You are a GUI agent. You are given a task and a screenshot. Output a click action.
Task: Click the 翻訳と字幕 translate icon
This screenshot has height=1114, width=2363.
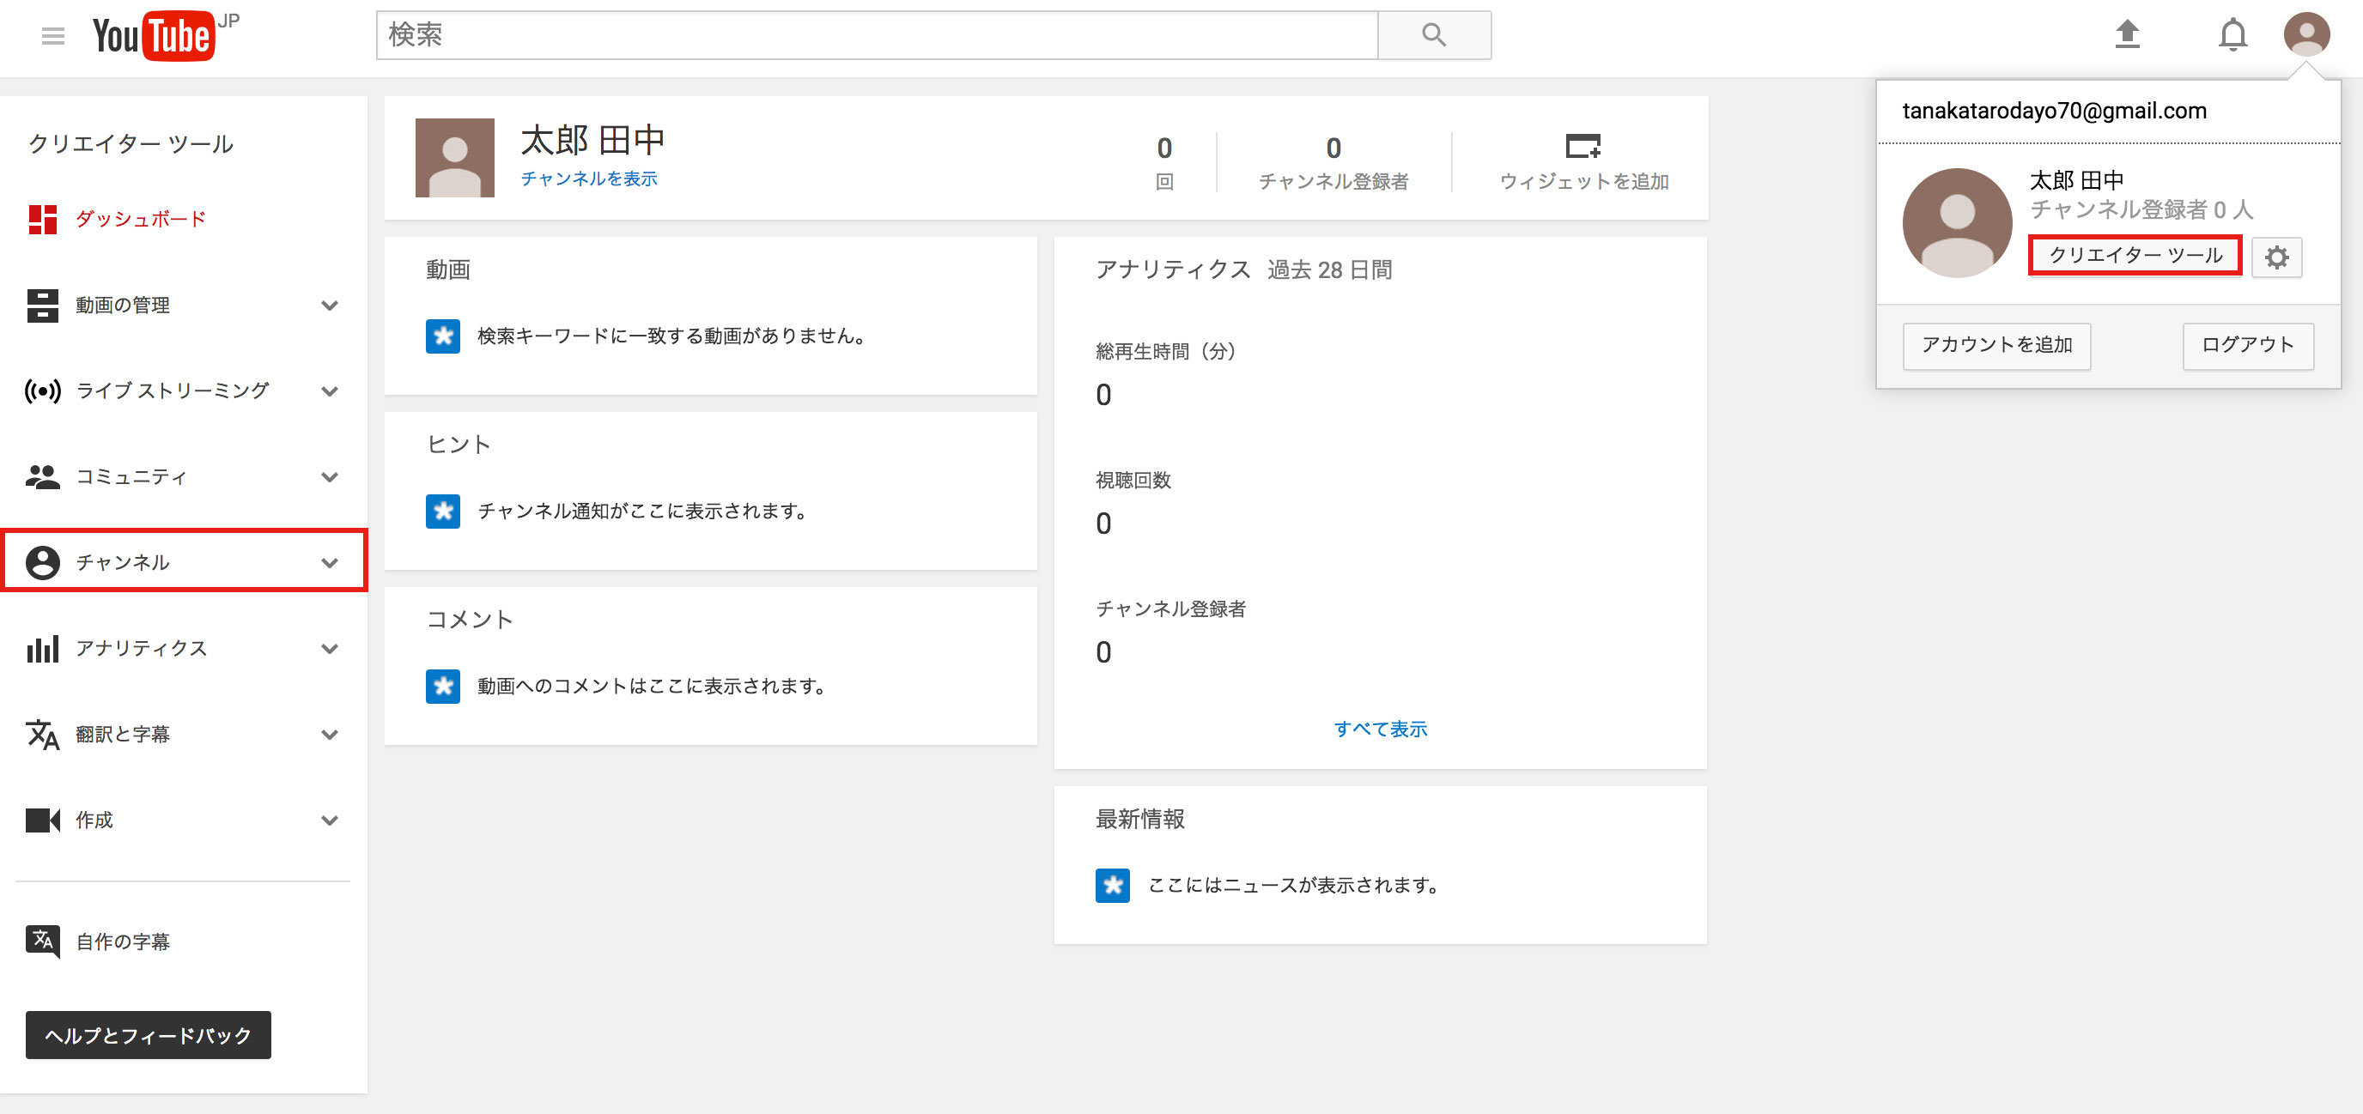(42, 735)
